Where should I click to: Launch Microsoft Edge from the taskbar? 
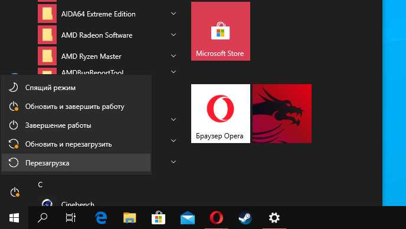(x=101, y=218)
